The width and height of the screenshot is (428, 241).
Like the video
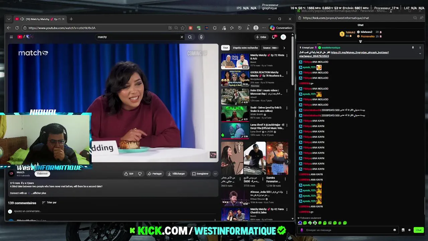(129, 174)
